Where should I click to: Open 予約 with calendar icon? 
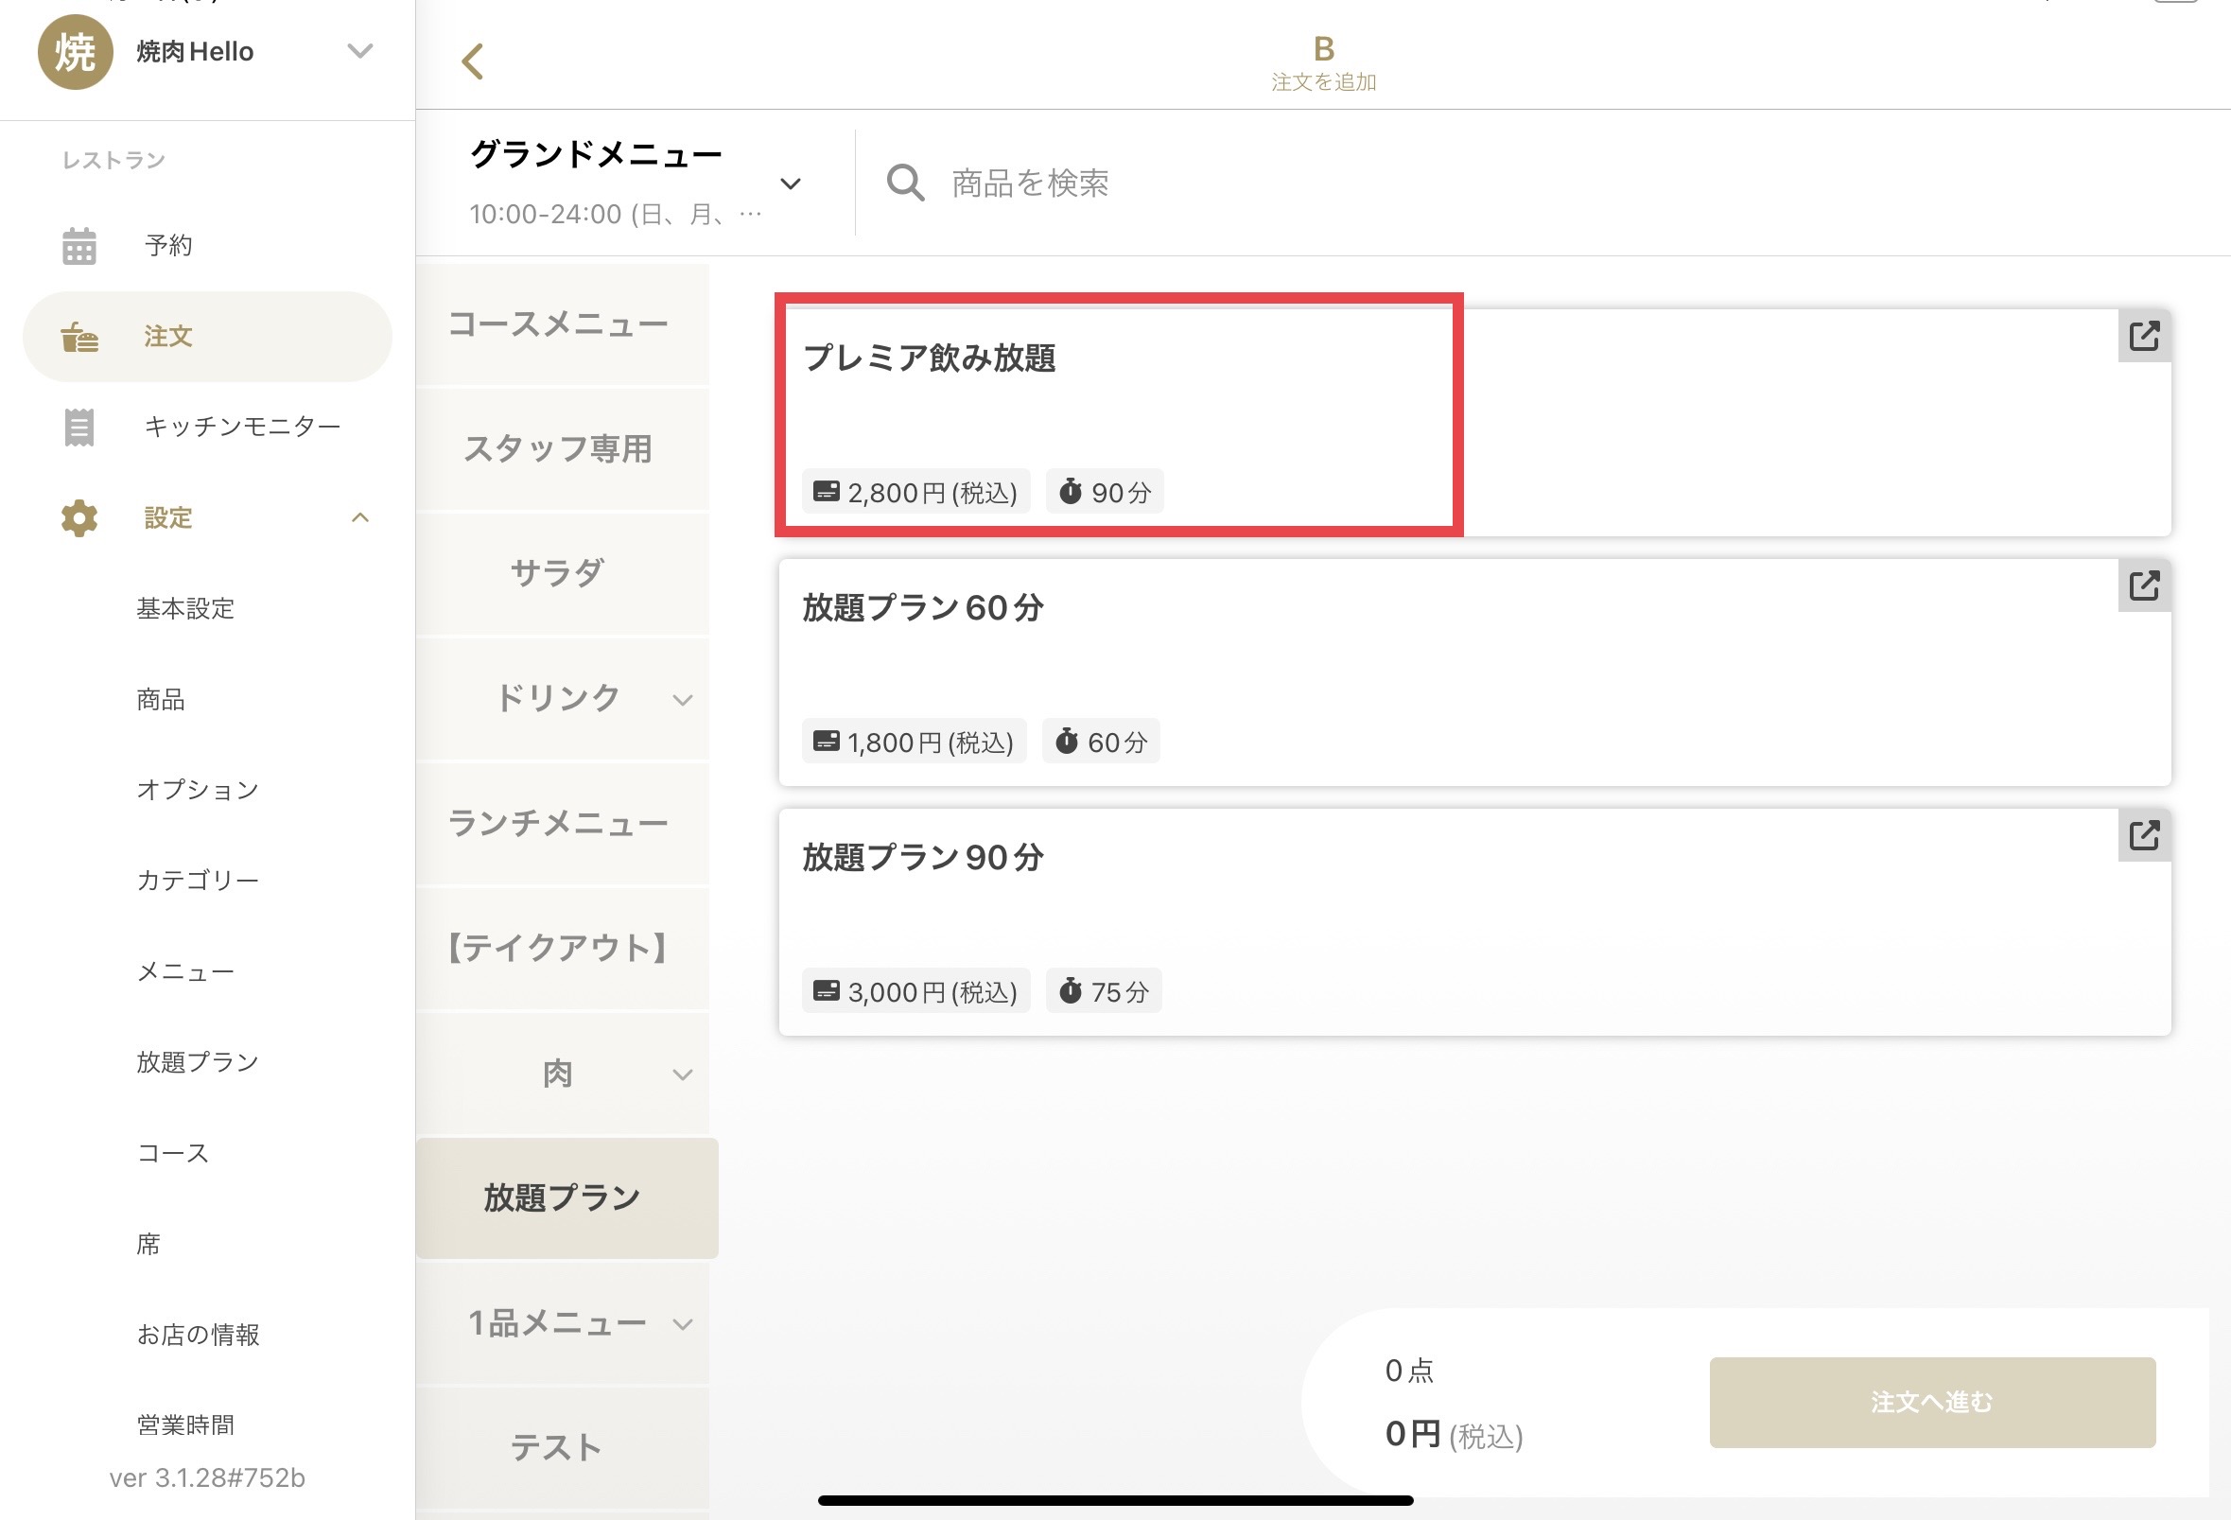pyautogui.click(x=79, y=246)
